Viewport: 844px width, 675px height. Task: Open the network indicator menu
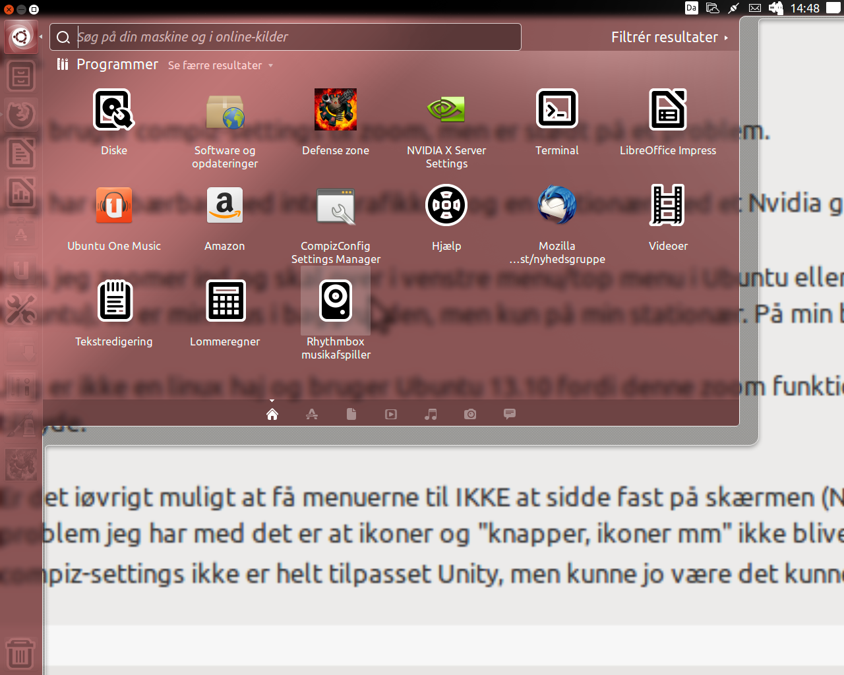point(733,8)
